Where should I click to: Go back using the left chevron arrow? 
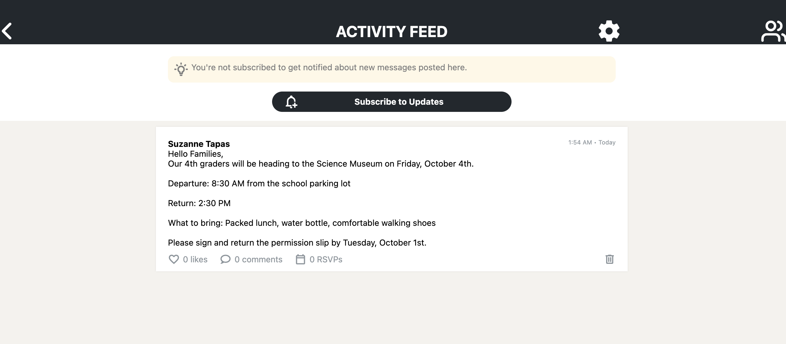(x=7, y=31)
